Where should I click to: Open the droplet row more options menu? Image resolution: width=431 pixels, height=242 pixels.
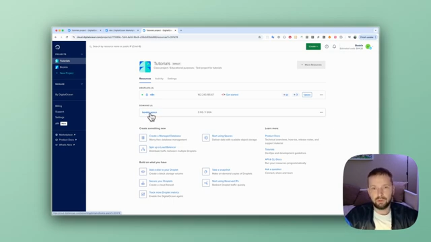pos(321,95)
